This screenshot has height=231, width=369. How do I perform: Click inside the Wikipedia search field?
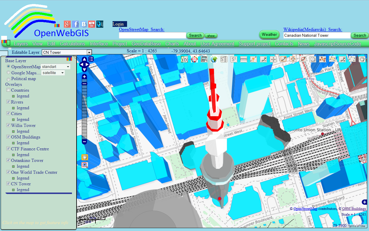(x=316, y=36)
